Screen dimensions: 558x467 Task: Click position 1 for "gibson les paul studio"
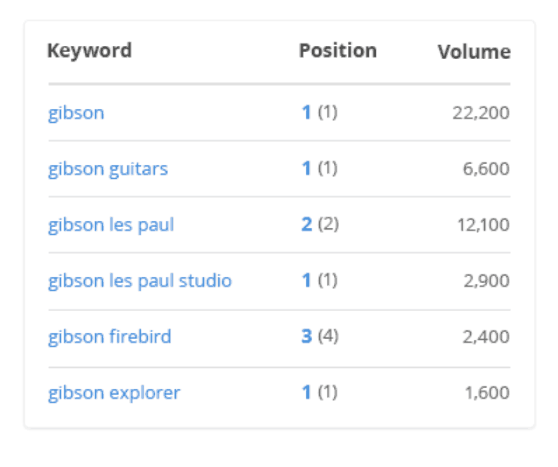[306, 281]
